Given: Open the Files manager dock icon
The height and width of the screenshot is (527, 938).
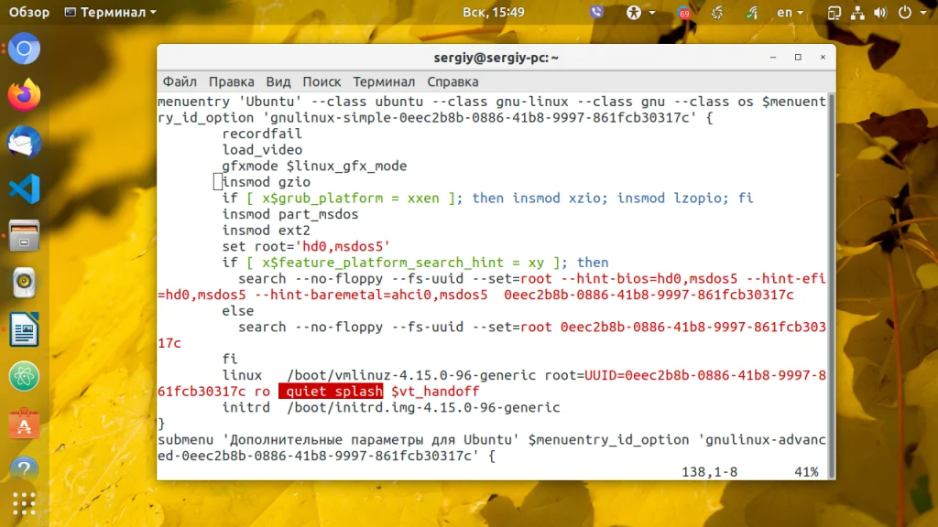Looking at the screenshot, I should [x=24, y=235].
